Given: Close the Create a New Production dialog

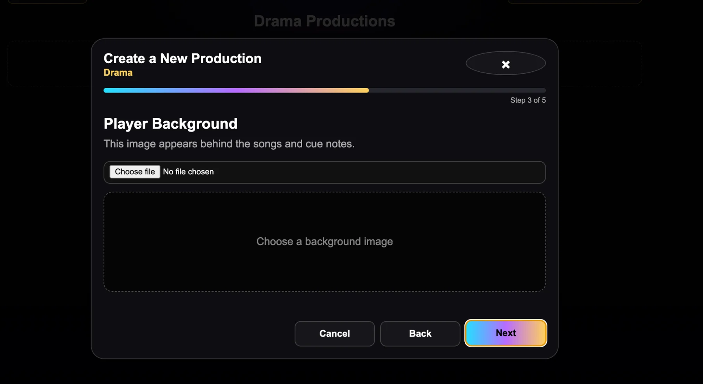Looking at the screenshot, I should click(x=505, y=63).
